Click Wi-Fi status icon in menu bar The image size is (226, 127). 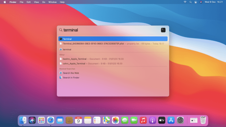click(185, 2)
